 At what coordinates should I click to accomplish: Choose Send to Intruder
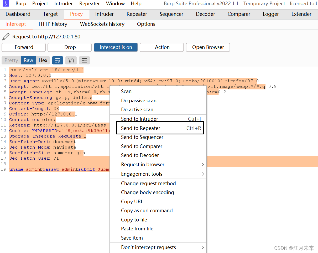click(158, 119)
